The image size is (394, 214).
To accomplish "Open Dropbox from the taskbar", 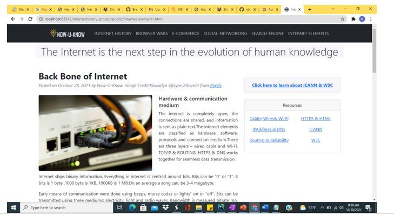I will (165, 207).
